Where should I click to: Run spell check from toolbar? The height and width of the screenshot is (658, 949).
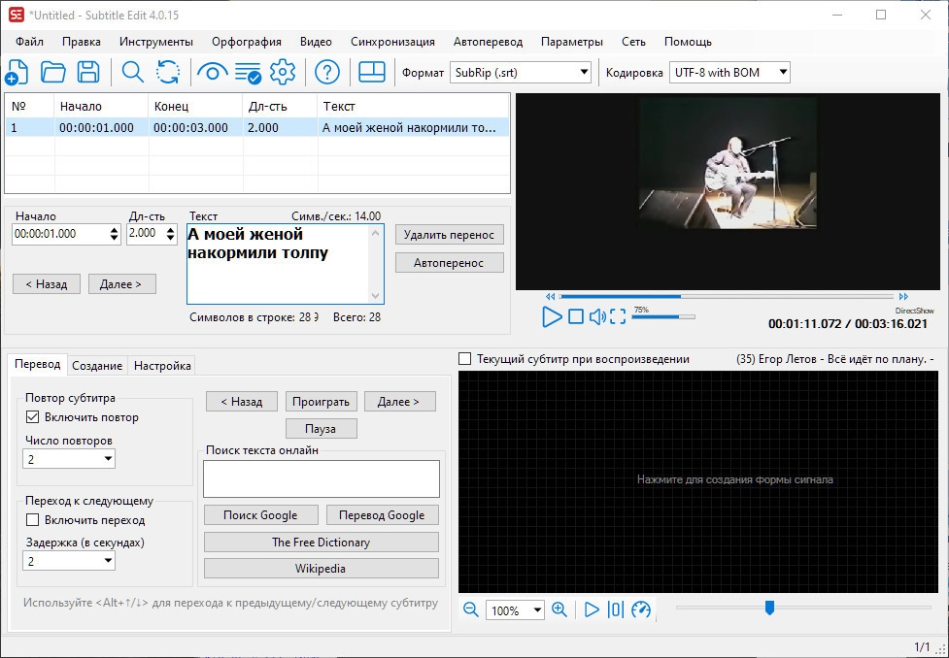click(x=248, y=72)
